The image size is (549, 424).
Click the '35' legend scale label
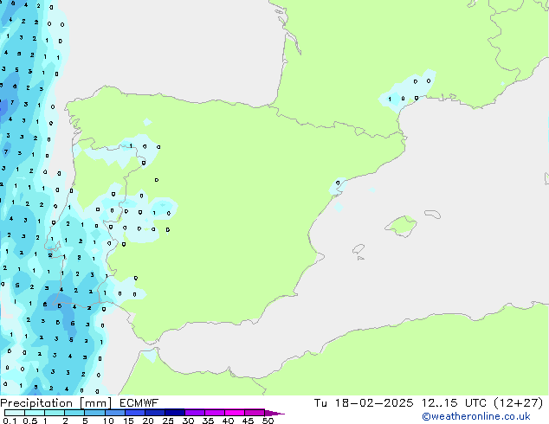[209, 421]
